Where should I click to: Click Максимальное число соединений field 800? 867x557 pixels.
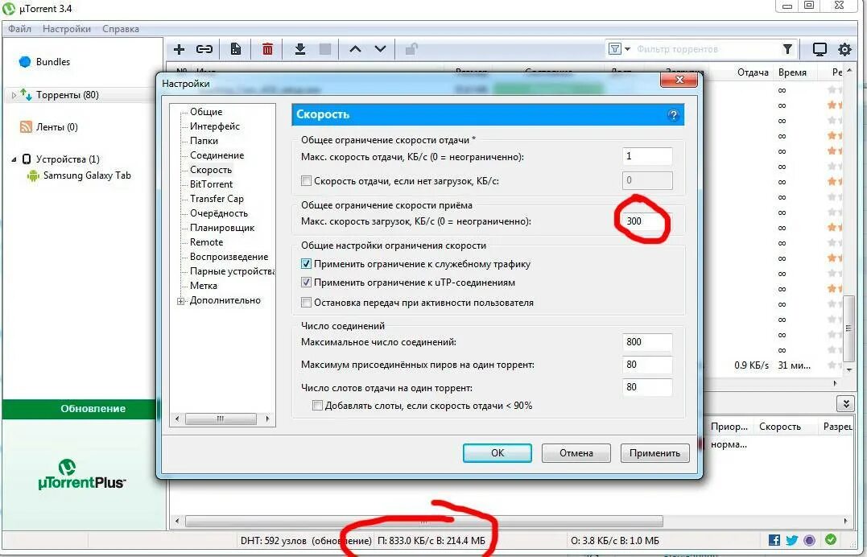tap(647, 342)
